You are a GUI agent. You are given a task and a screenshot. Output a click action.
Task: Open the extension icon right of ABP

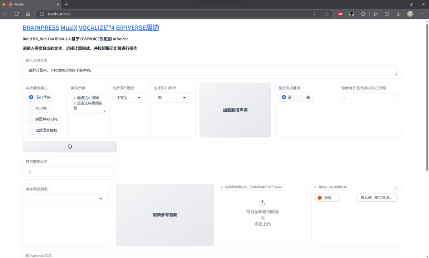click(352, 14)
